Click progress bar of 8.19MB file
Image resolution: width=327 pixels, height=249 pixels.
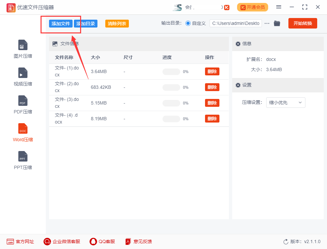[x=171, y=119]
